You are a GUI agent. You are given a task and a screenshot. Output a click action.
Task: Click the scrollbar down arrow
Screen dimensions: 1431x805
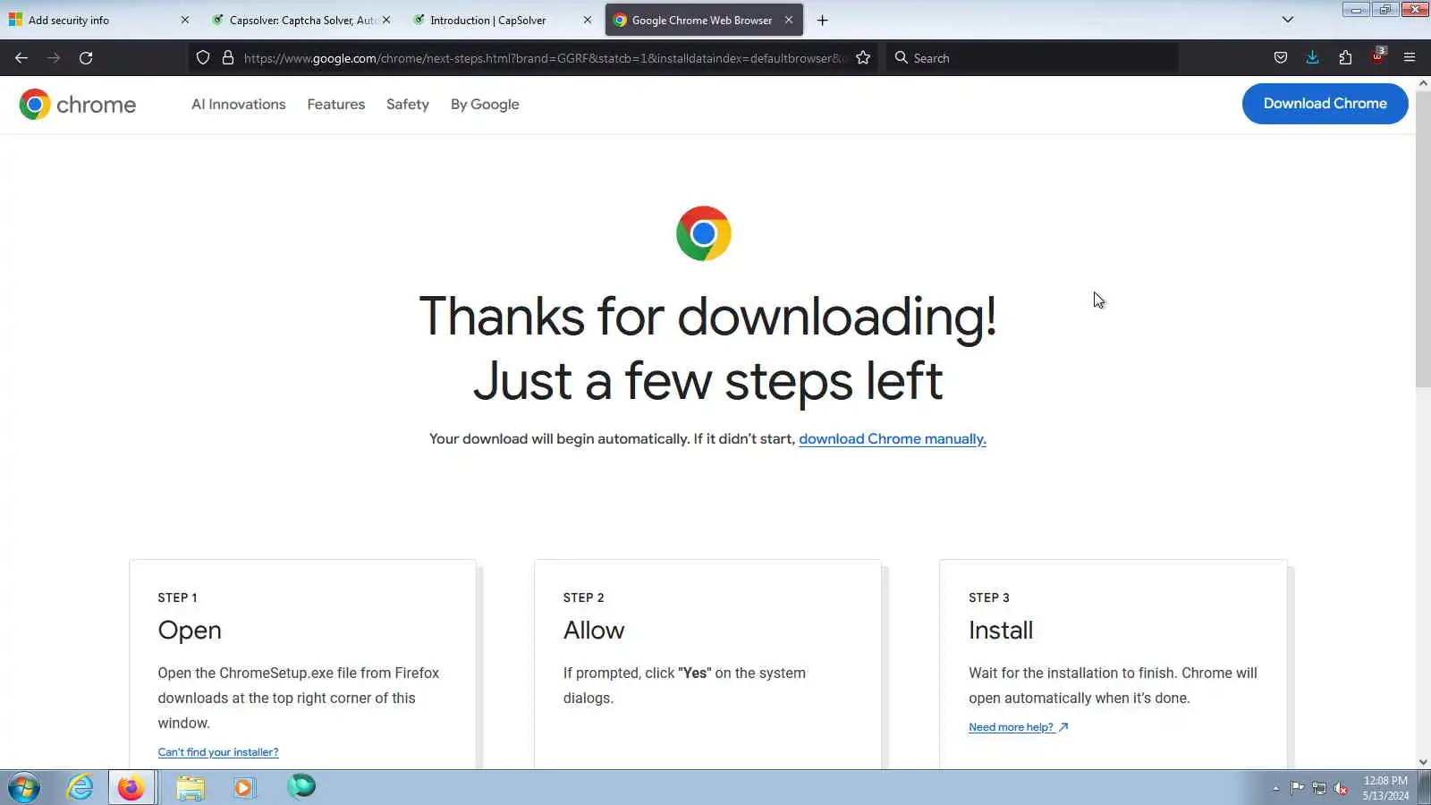1423,762
